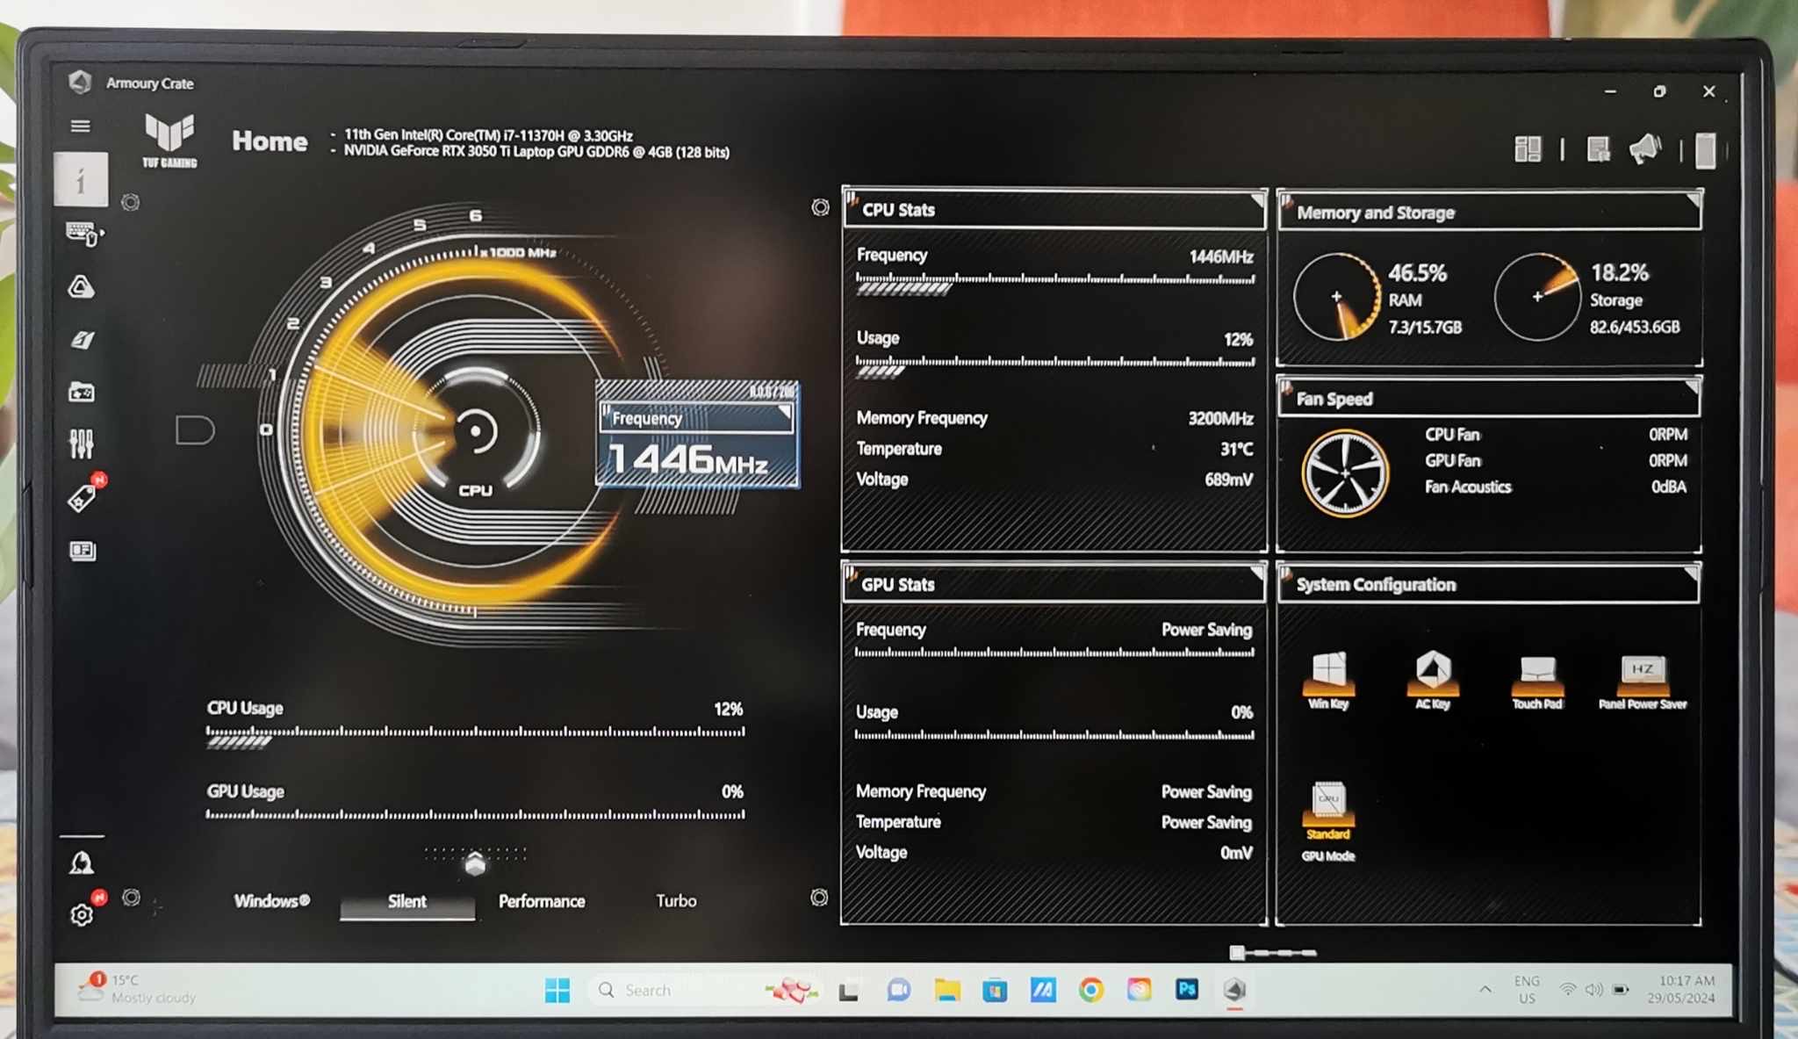The image size is (1798, 1039).
Task: Toggle the Panel Power Saver setting
Action: (1643, 681)
